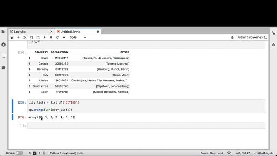Switch to the Untitled1.ipynb tab
Image resolution: width=277 pixels, height=156 pixels.
pyautogui.click(x=70, y=32)
